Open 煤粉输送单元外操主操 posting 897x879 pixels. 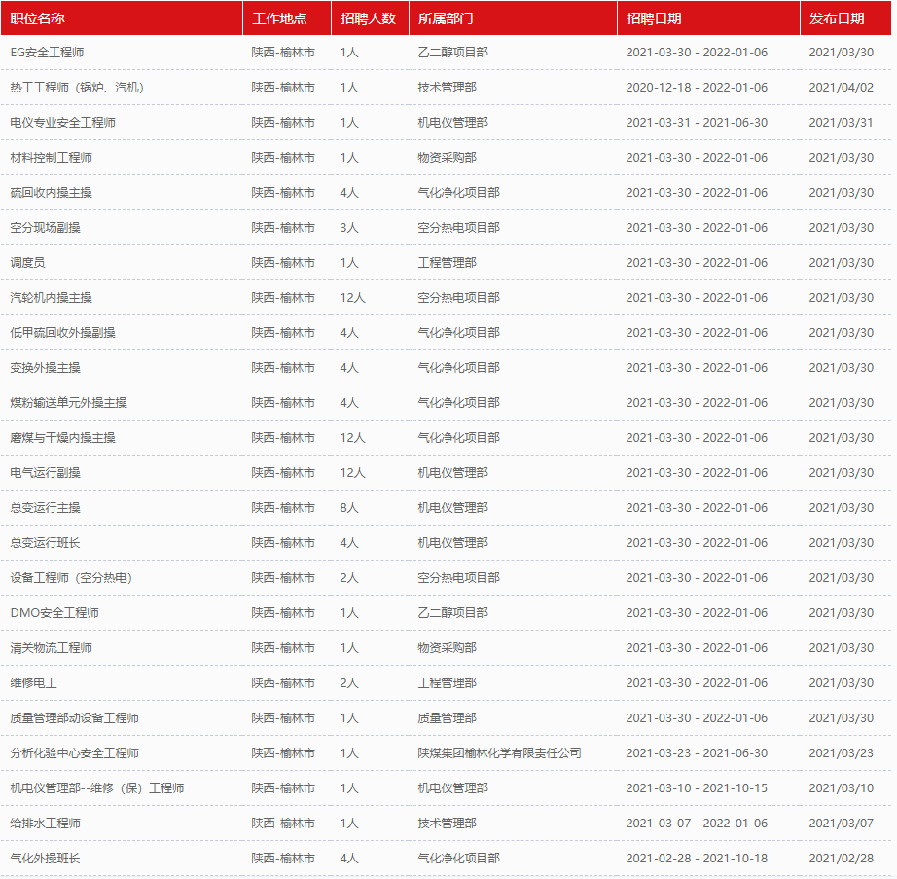(x=68, y=403)
